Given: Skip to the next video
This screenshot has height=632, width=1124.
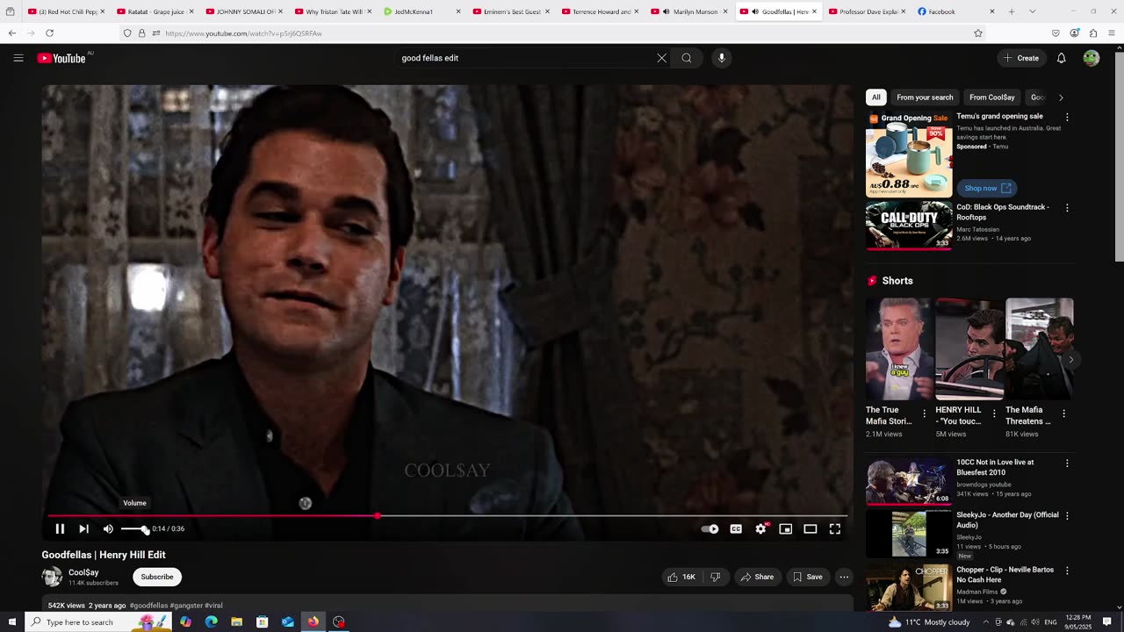Looking at the screenshot, I should (83, 528).
